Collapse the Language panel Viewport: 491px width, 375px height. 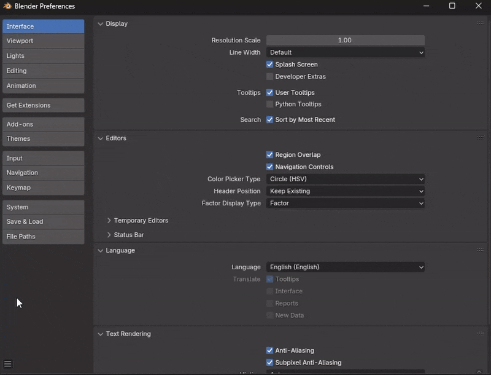(x=100, y=251)
